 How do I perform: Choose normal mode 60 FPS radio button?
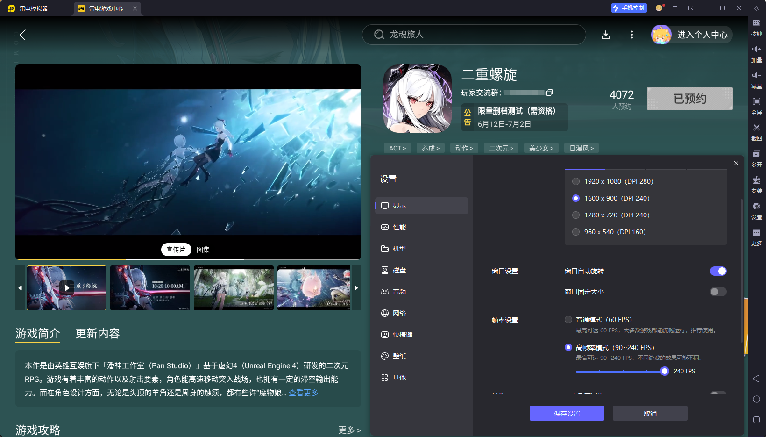(568, 320)
